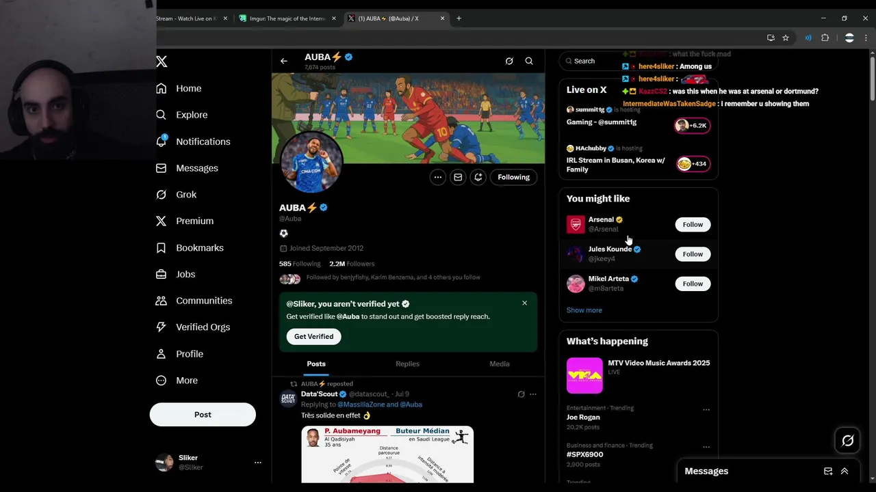The image size is (876, 492).
Task: Open the @MassiliaZone mention link
Action: point(361,405)
